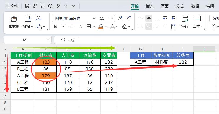Expand the Clear eraser dropdown arrow
The height and width of the screenshot is (114, 219).
(x=129, y=27)
